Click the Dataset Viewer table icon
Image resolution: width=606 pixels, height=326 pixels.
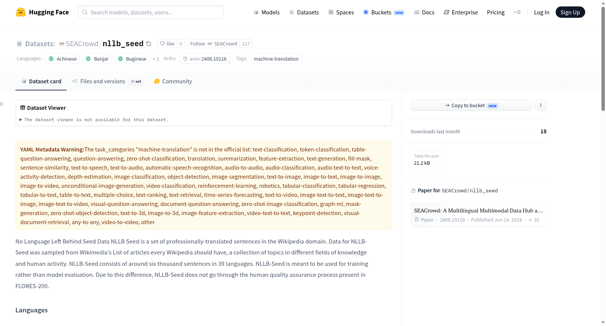tap(23, 108)
